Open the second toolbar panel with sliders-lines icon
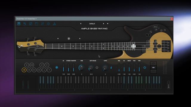The height and width of the screenshot is (107, 191). (x=25, y=24)
